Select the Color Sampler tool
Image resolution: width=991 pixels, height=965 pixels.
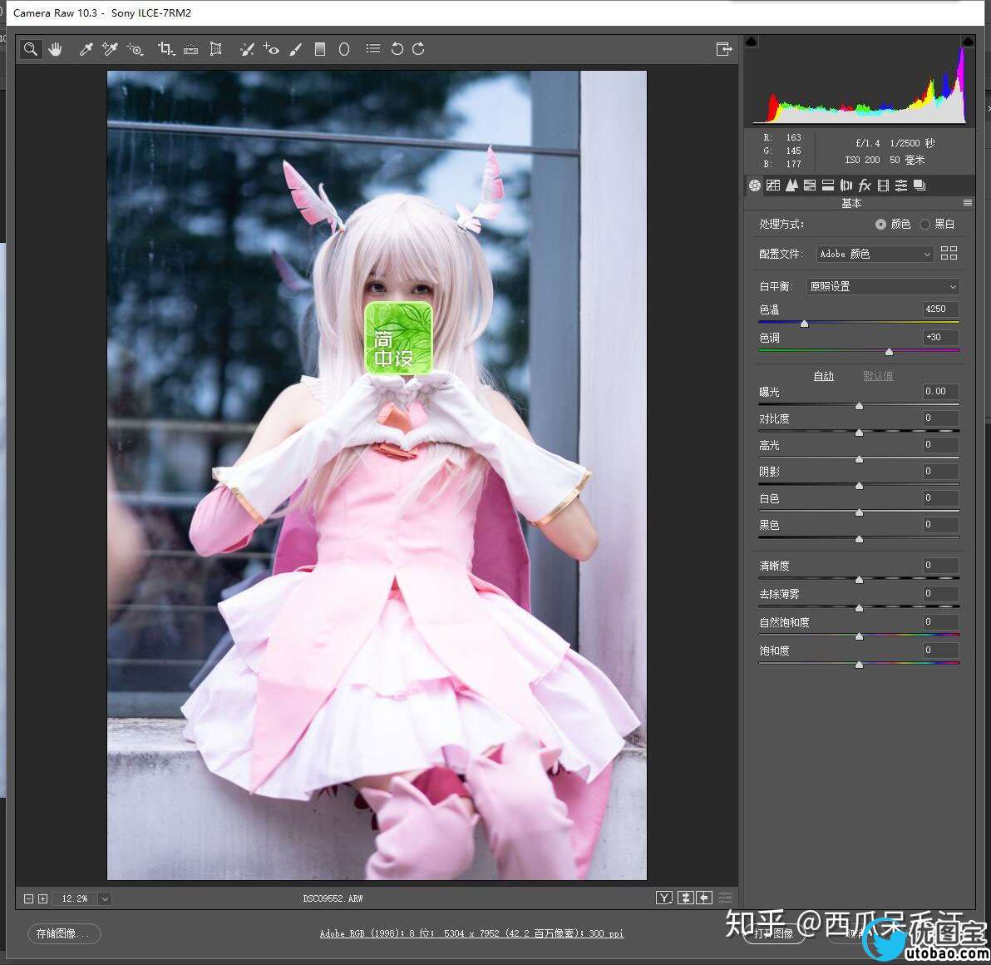[x=110, y=49]
